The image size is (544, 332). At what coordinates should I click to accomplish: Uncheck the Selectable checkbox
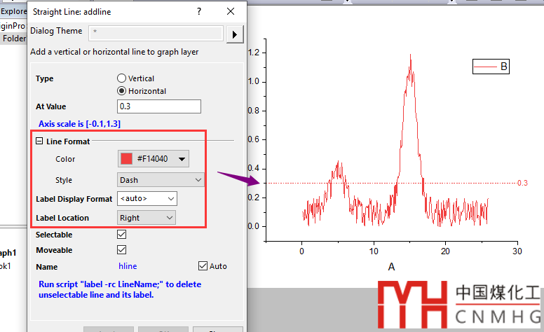(122, 235)
